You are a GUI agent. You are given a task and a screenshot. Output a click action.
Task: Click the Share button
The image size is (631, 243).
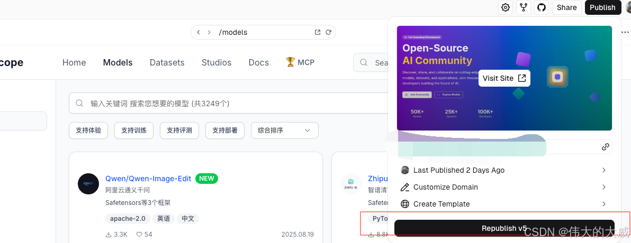[x=566, y=7]
